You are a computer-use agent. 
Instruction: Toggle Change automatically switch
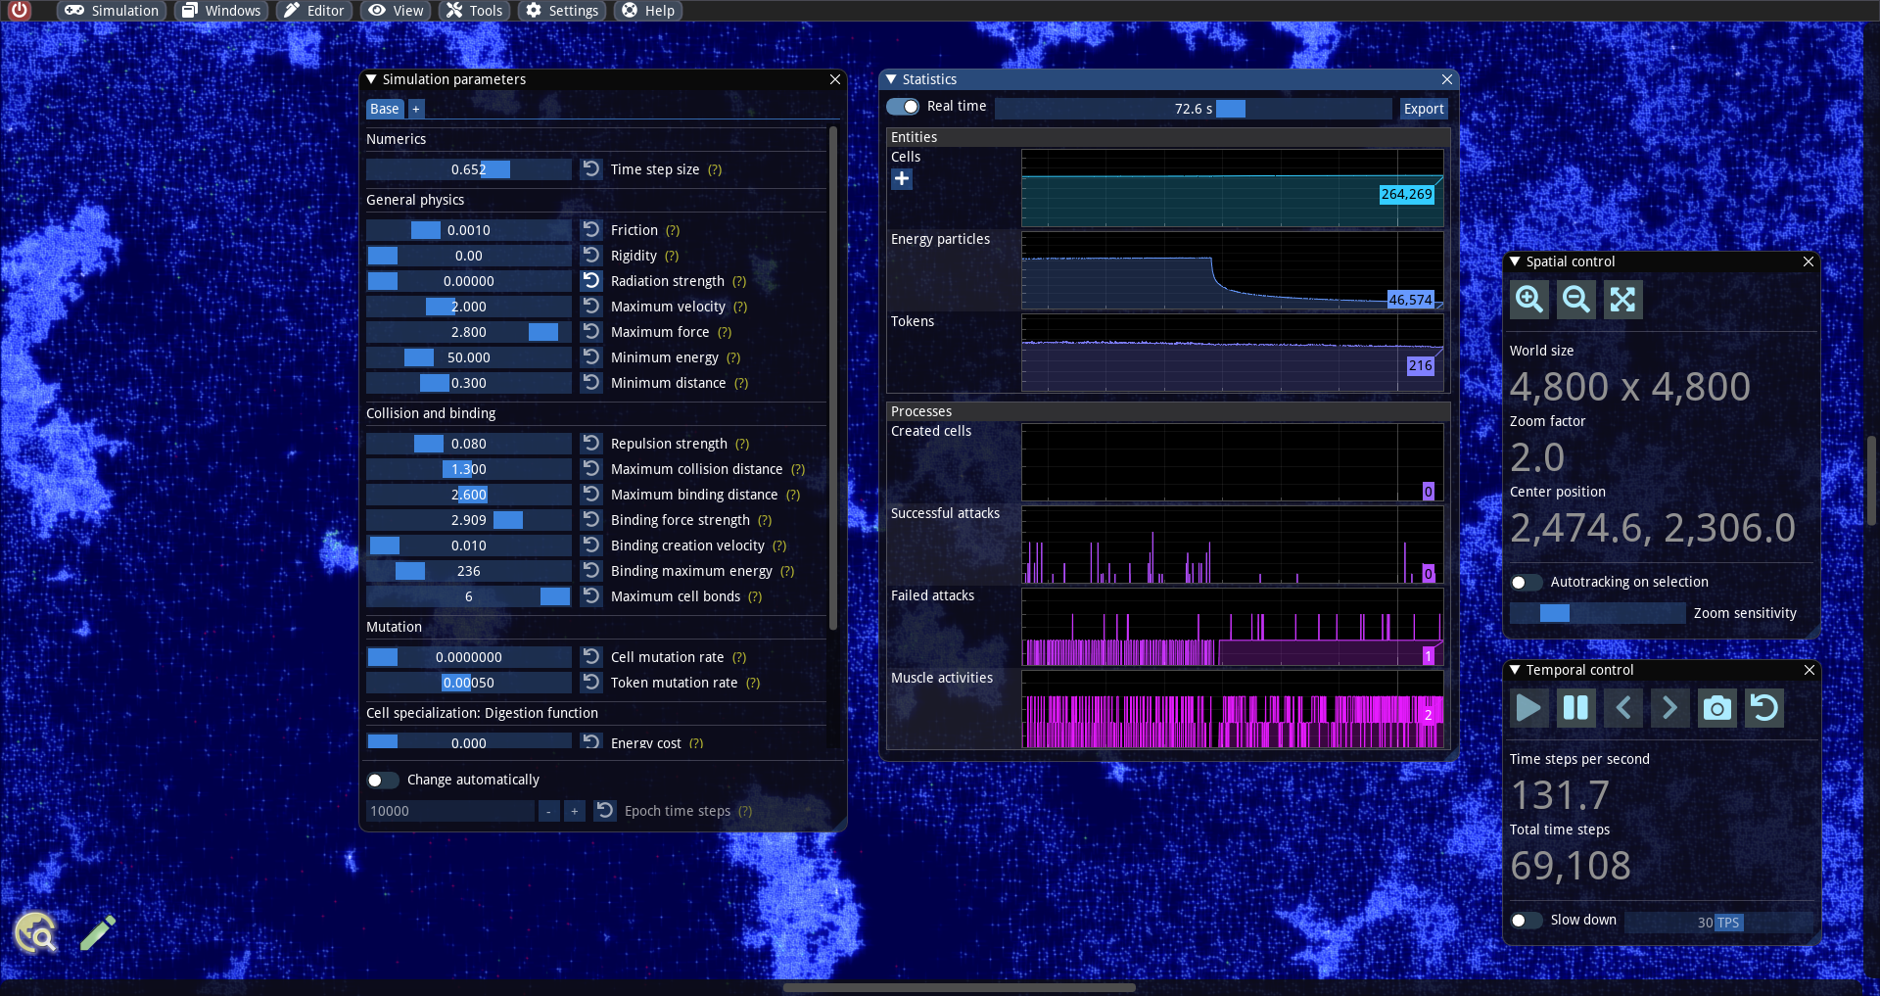tap(383, 780)
